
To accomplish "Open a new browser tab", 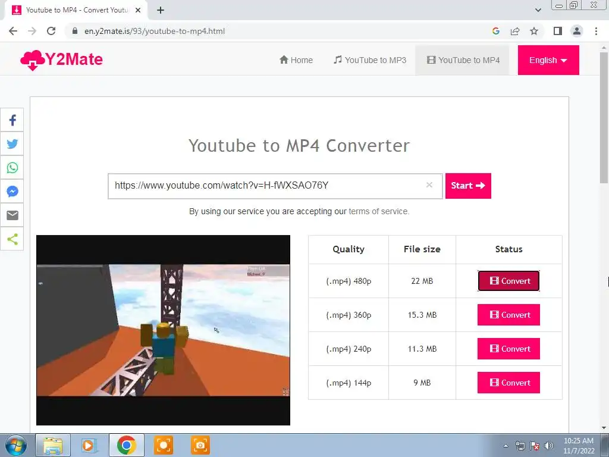I will coord(161,10).
